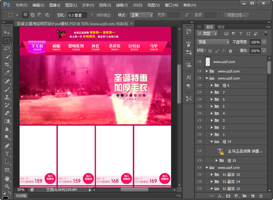Select the Eyedropper tool

pyautogui.click(x=7, y=72)
